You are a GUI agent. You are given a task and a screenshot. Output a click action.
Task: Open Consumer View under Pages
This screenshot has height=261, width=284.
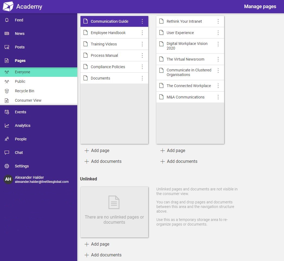[38, 100]
